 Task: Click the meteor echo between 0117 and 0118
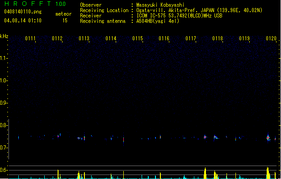click(x=205, y=137)
